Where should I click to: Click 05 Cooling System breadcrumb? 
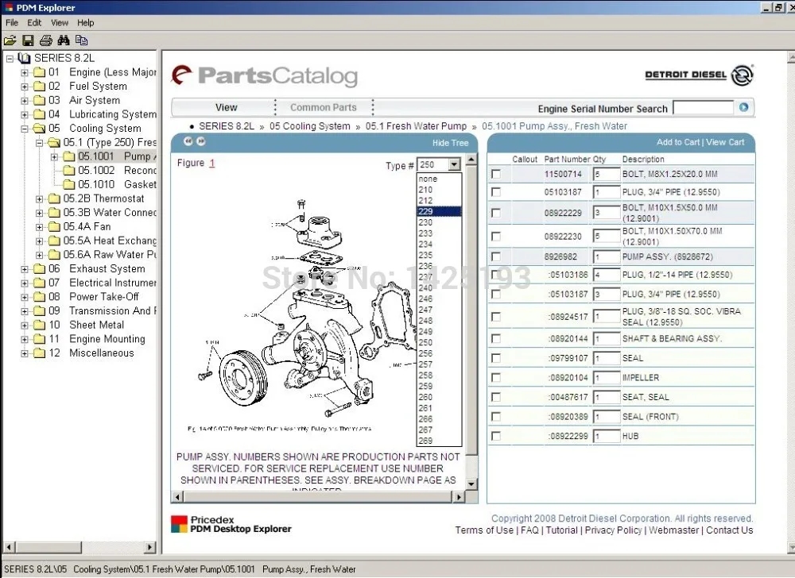pos(310,126)
